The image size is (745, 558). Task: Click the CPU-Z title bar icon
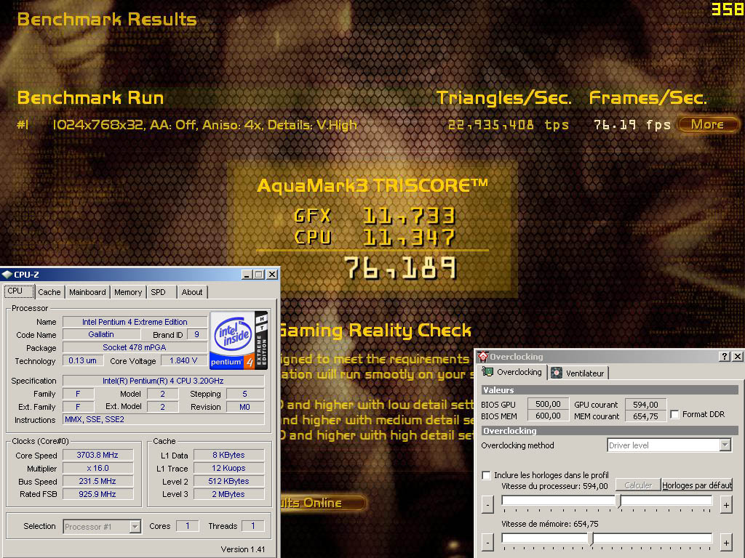pyautogui.click(x=7, y=274)
